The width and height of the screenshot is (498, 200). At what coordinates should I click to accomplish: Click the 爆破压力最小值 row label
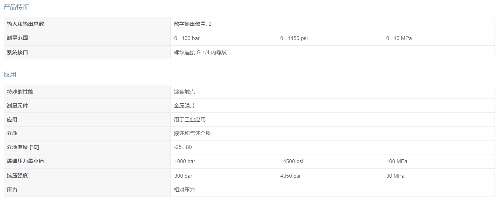(x=25, y=161)
